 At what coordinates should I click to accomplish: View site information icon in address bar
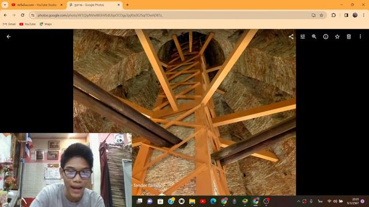[33, 16]
